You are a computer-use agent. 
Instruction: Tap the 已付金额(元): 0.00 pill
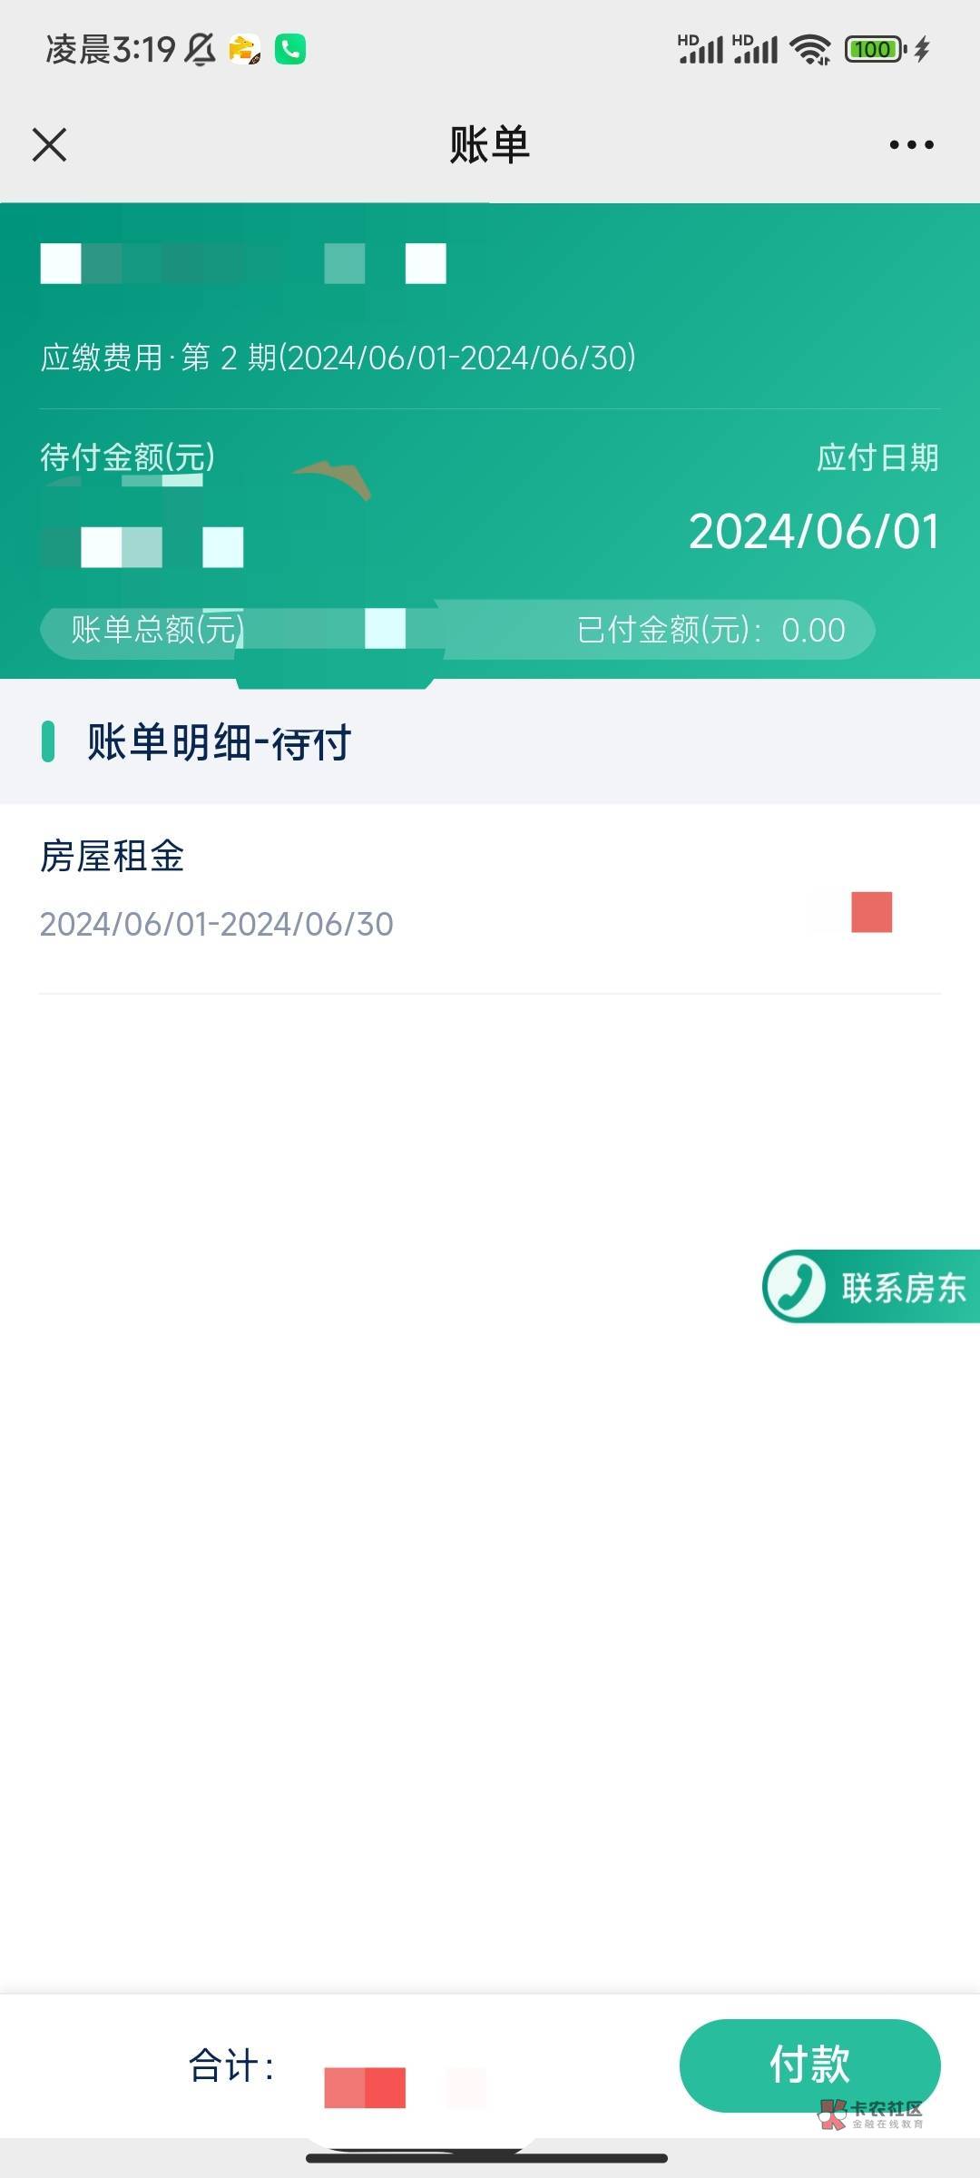[x=711, y=629]
